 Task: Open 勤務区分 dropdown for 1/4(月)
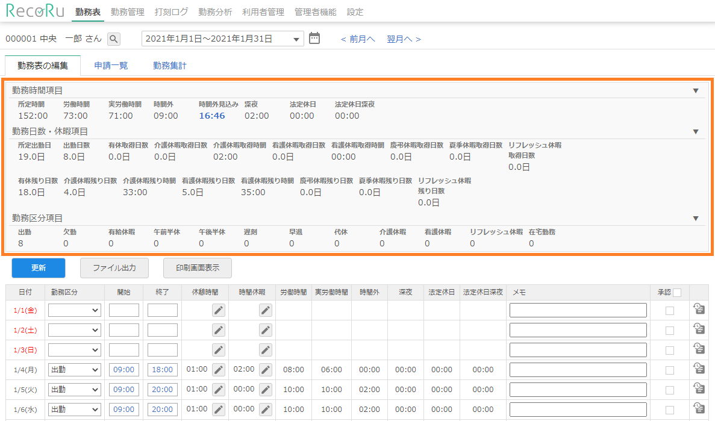click(x=74, y=370)
